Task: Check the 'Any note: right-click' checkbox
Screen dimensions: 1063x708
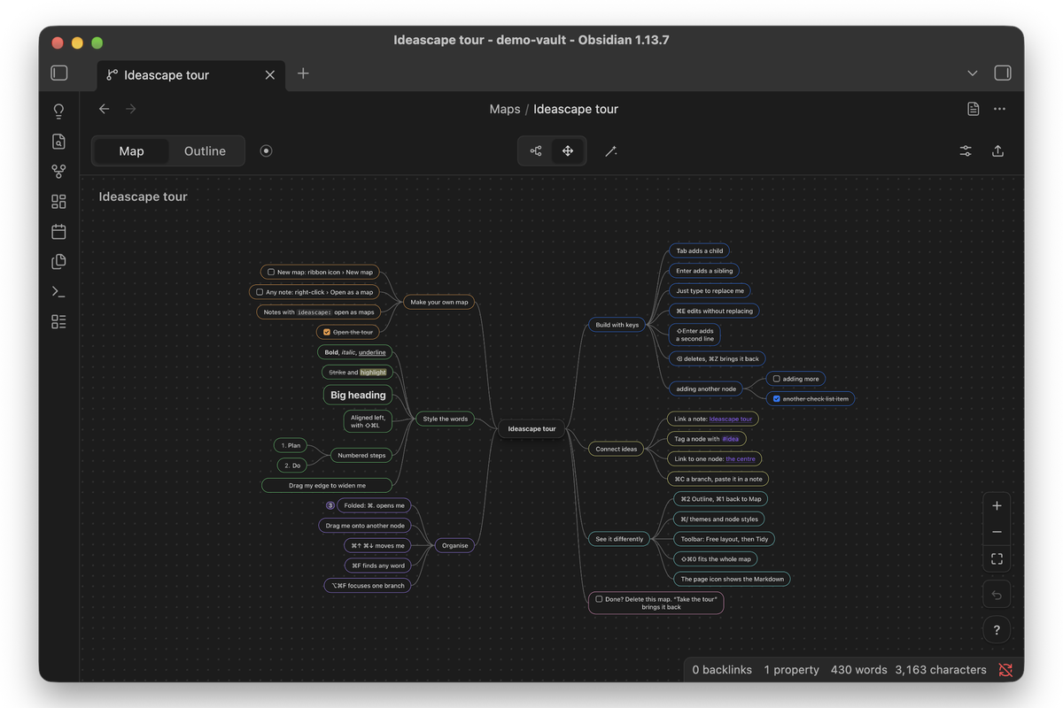Action: tap(260, 292)
